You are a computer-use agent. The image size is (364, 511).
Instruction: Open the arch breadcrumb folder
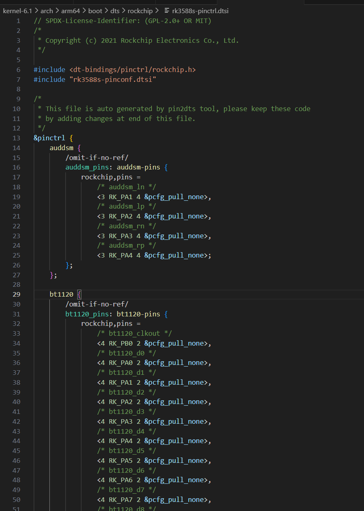(46, 11)
